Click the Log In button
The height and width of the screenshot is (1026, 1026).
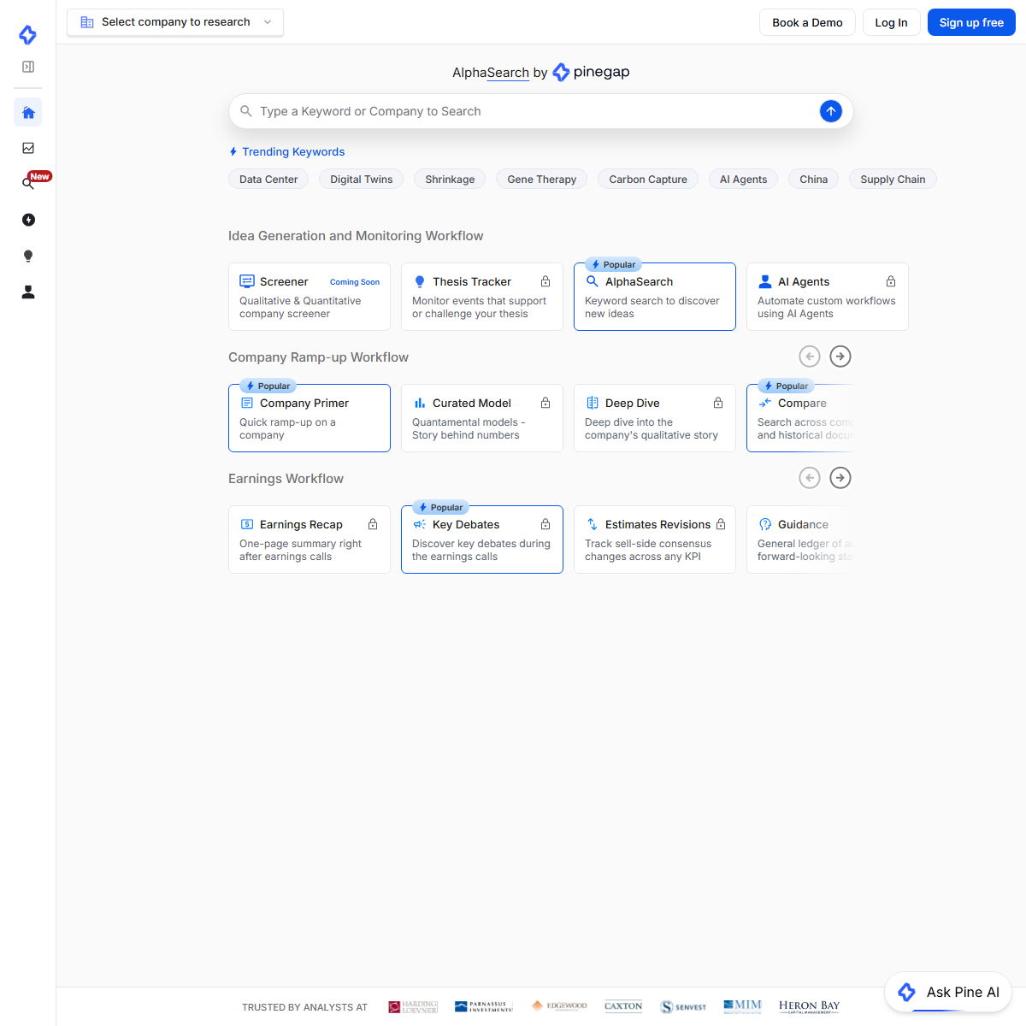[x=891, y=22]
